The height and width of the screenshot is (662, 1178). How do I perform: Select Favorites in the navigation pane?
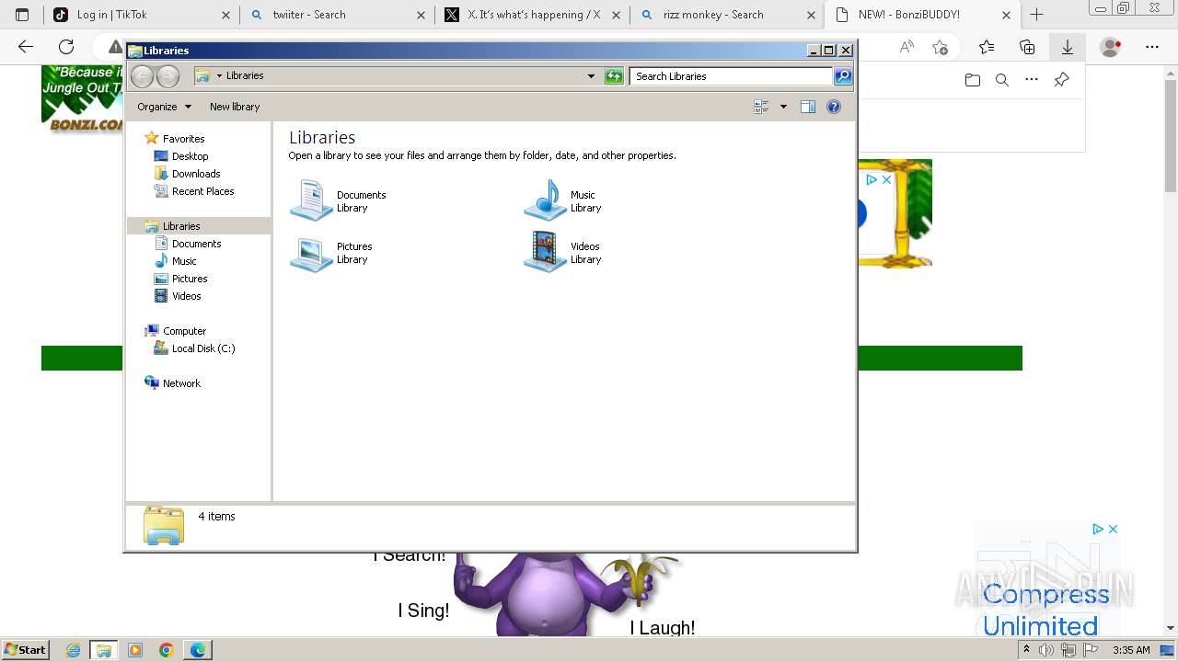pos(183,139)
